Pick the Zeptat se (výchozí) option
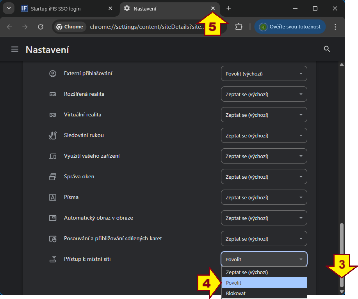The height and width of the screenshot is (299, 358). click(x=264, y=273)
